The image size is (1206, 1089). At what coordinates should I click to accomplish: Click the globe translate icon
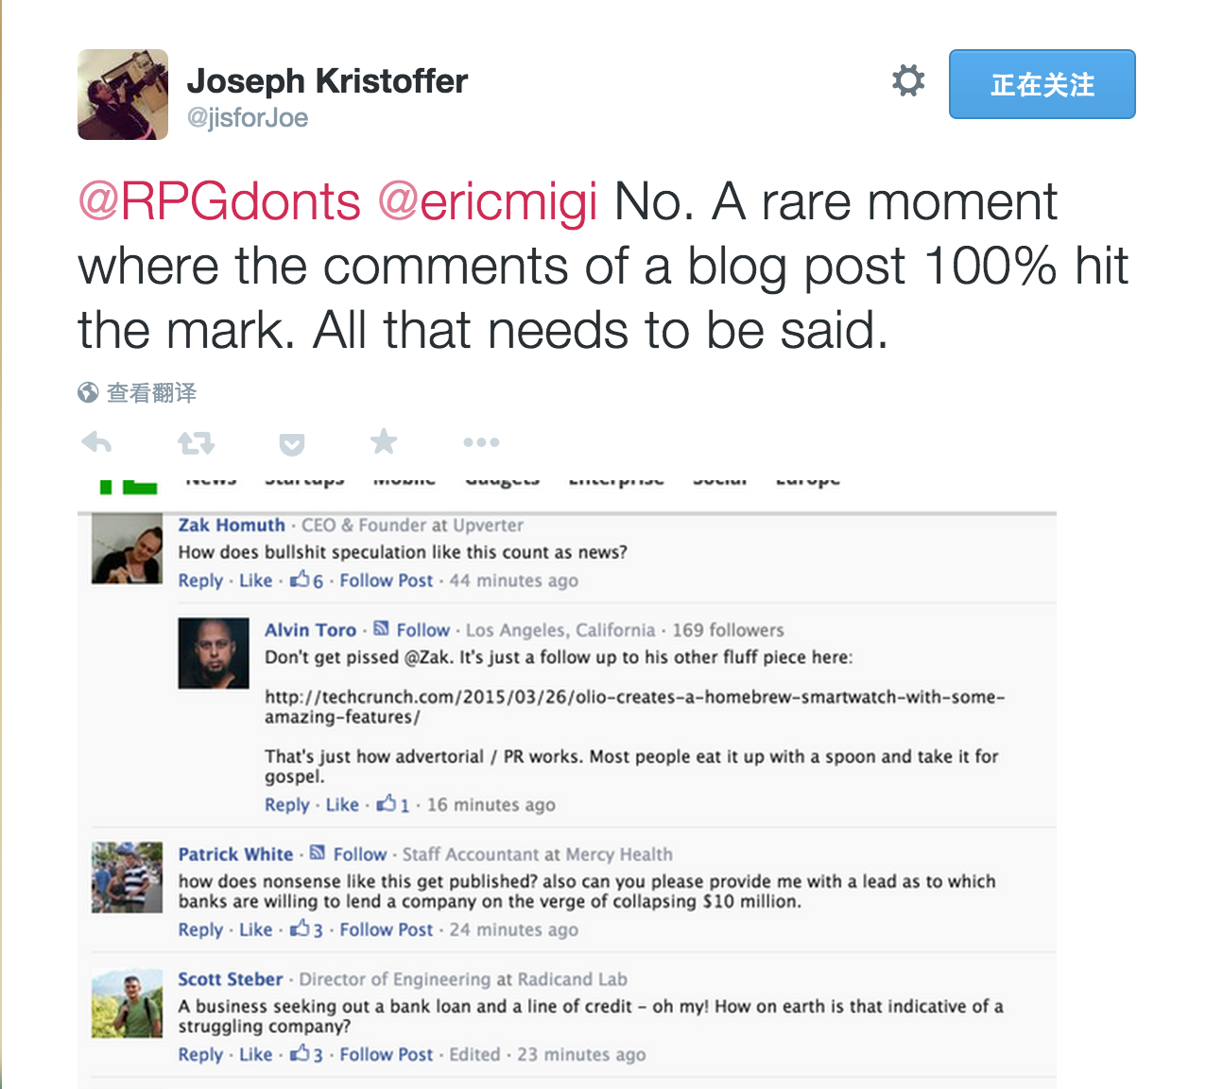88,392
